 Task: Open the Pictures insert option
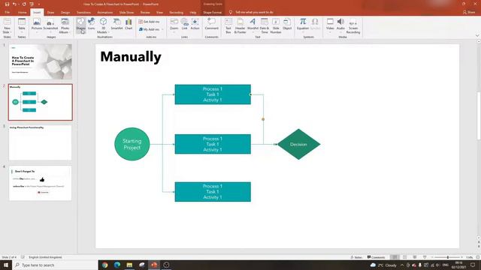pos(37,25)
